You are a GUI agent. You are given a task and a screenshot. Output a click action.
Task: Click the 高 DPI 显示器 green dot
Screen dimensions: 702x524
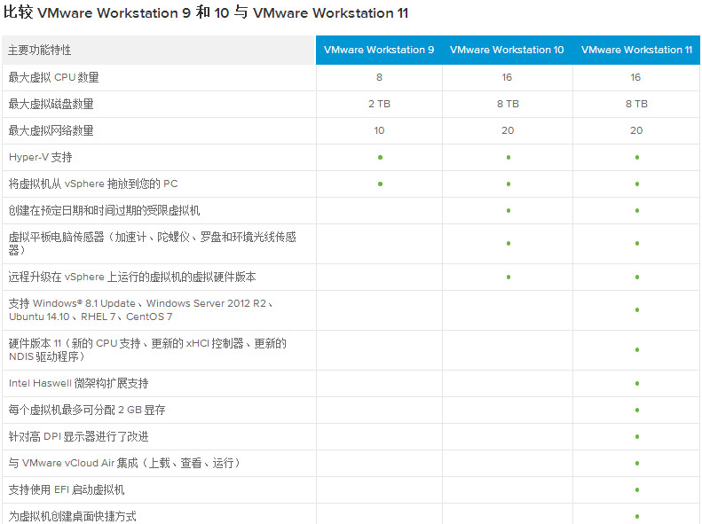point(637,437)
